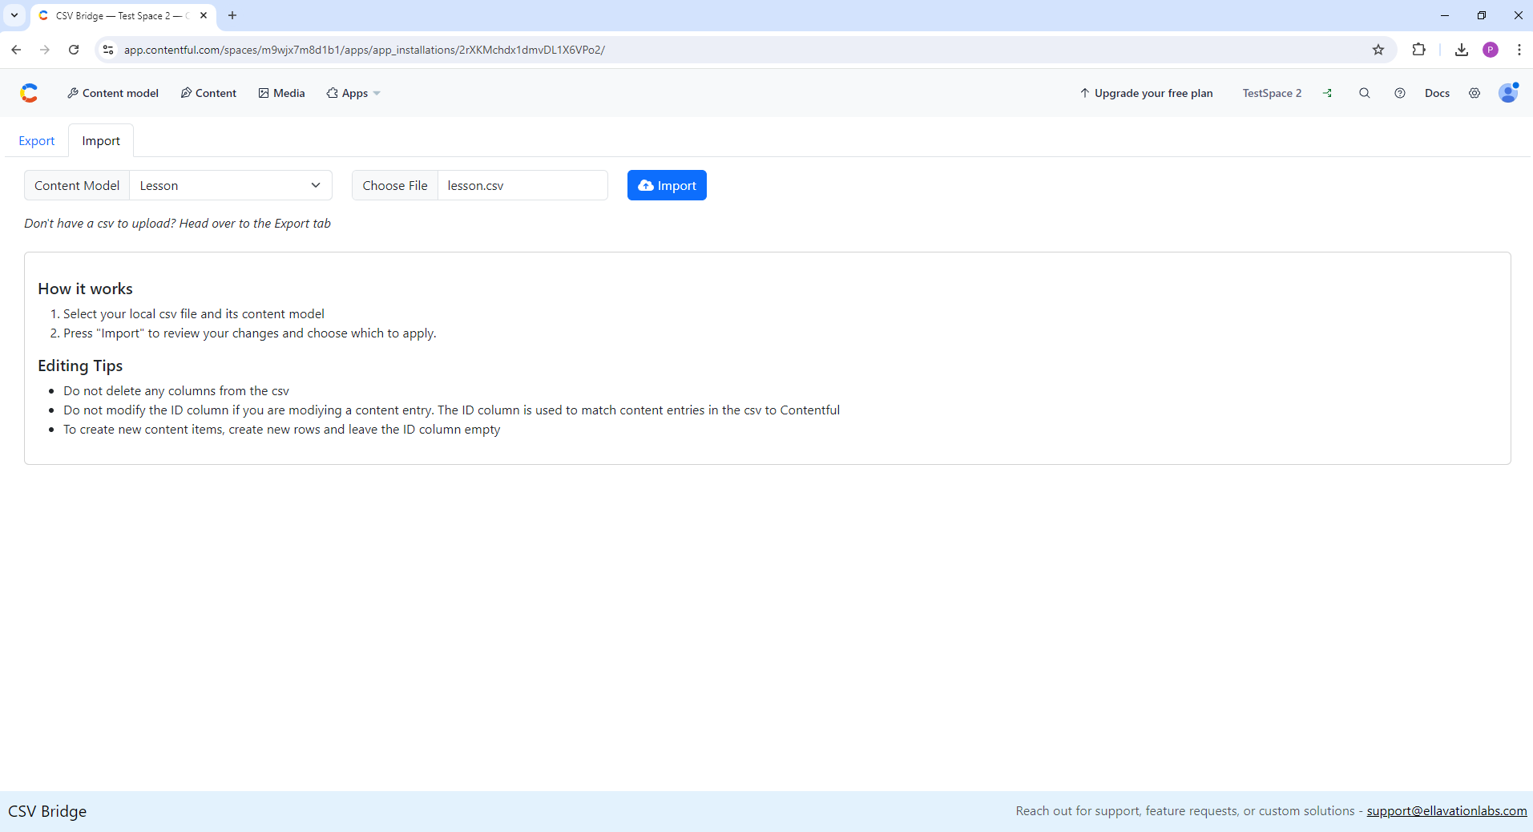Image resolution: width=1533 pixels, height=832 pixels.
Task: Go to the Content section
Action: (208, 93)
